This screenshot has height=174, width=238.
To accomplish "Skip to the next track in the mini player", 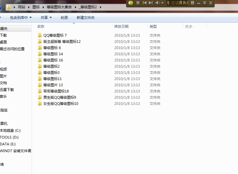I will (x=150, y=3).
